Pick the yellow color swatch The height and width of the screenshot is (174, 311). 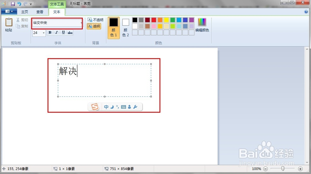point(166,20)
